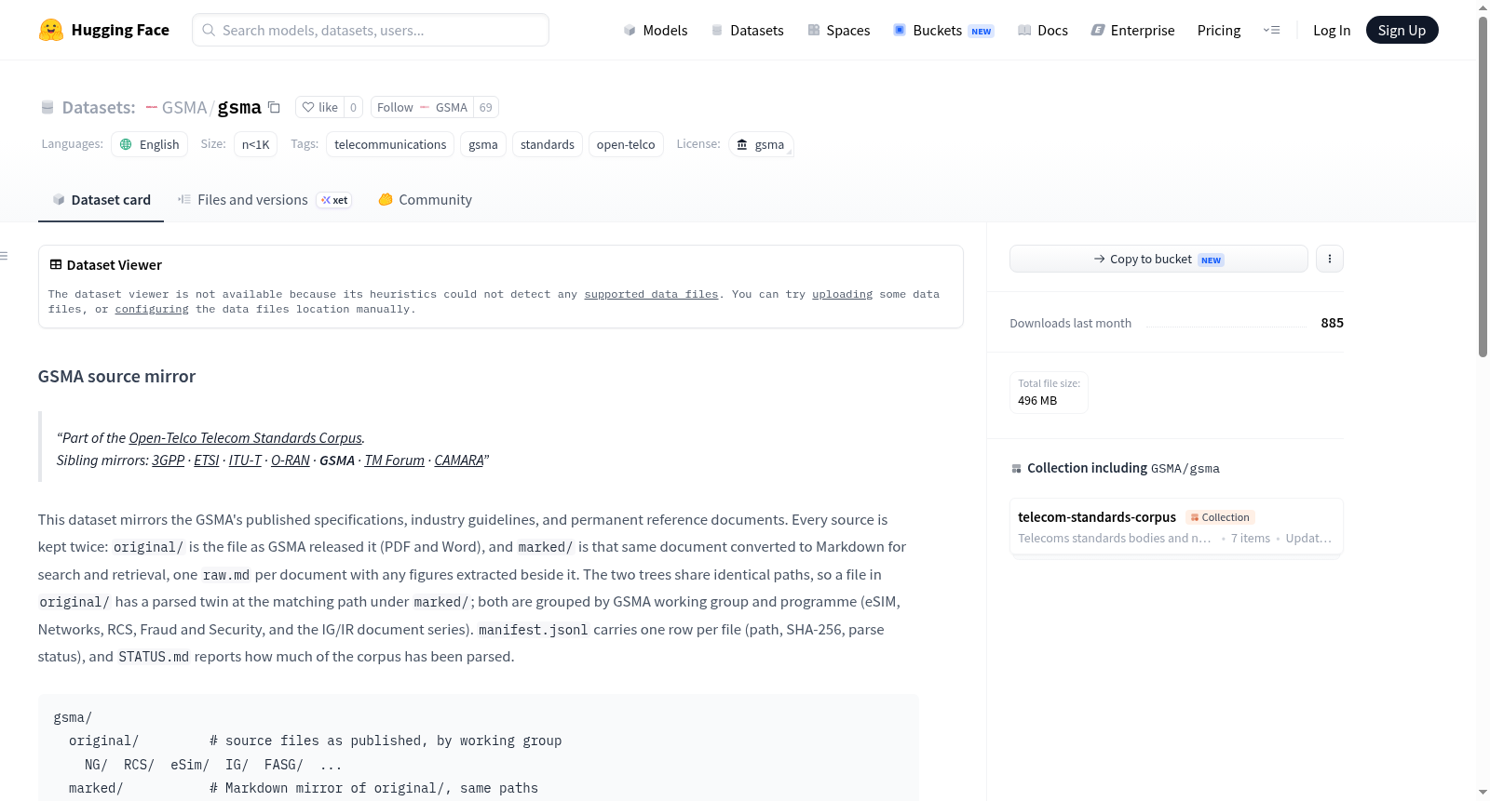Image resolution: width=1490 pixels, height=801 pixels.
Task: Click the telecommunications tag
Action: pyautogui.click(x=390, y=144)
